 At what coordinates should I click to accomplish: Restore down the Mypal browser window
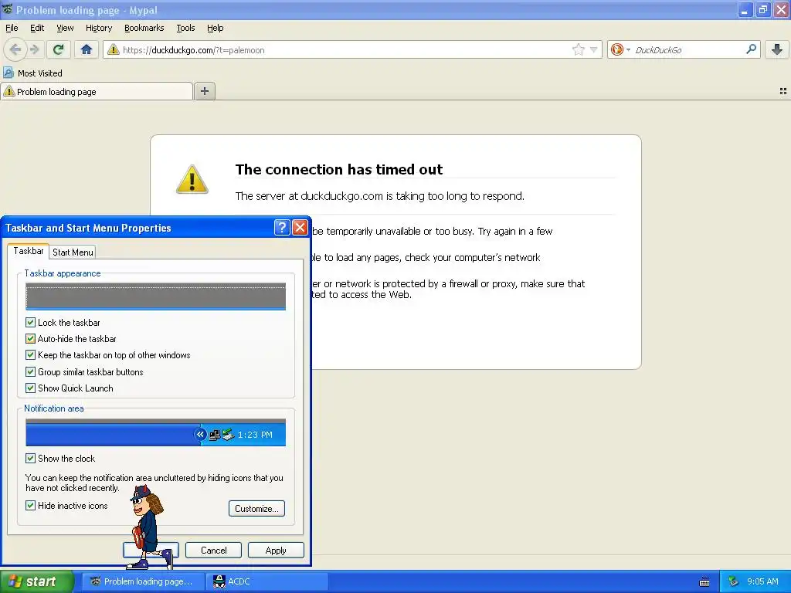pos(762,10)
